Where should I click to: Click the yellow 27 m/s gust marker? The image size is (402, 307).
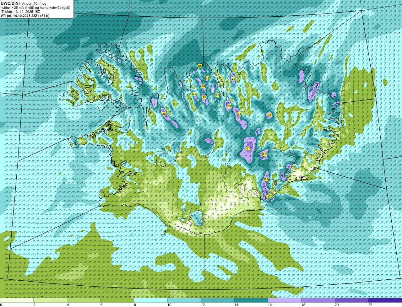point(248,148)
